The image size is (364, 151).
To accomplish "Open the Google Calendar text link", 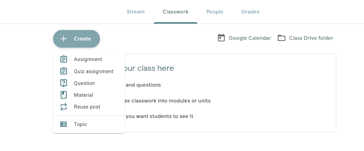I will (x=250, y=38).
